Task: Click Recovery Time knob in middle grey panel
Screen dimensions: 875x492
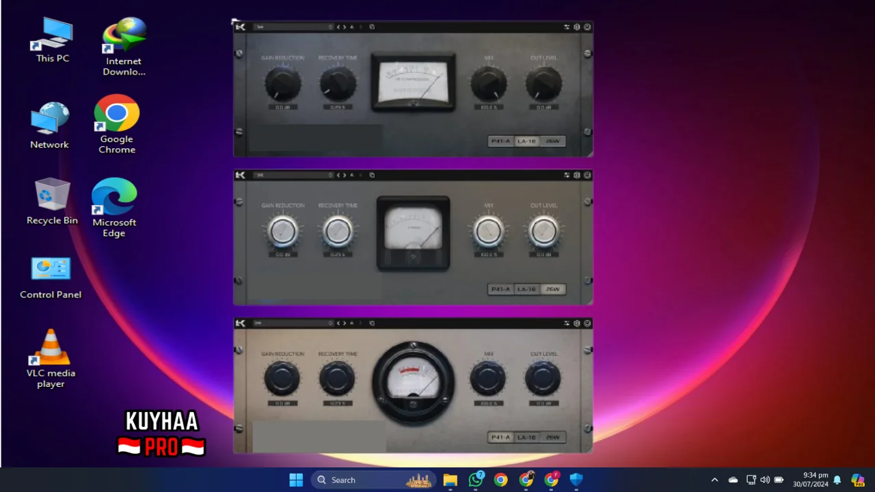Action: pyautogui.click(x=338, y=232)
